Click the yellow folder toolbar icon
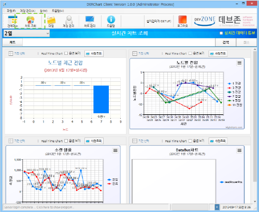 (x=51, y=20)
